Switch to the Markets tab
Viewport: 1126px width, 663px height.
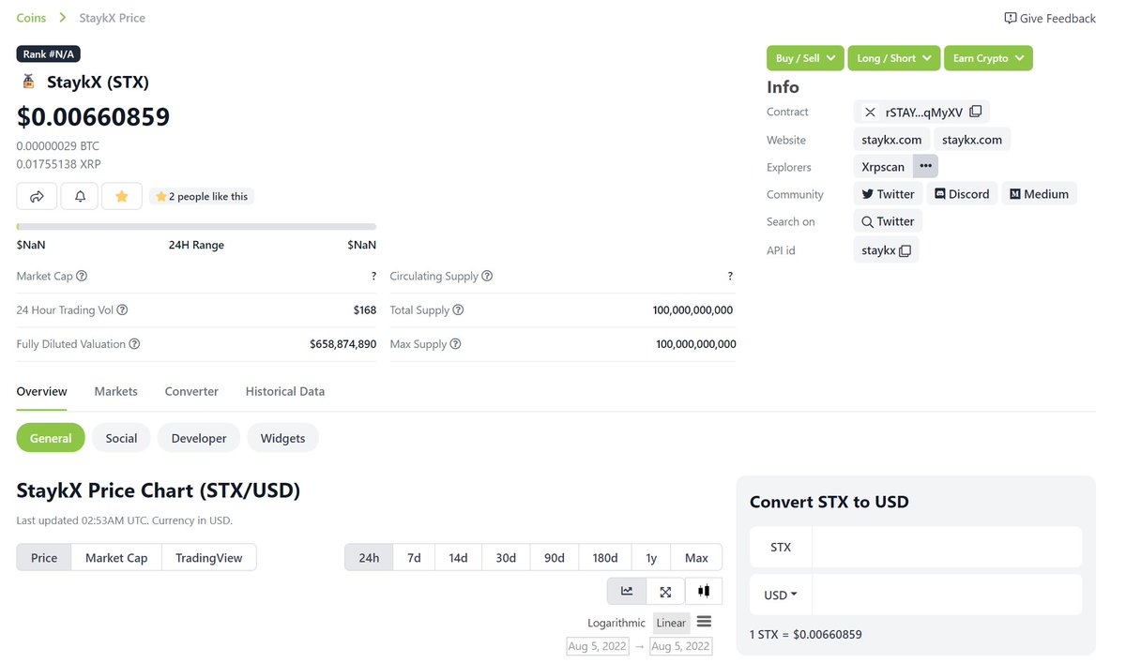pyautogui.click(x=116, y=391)
